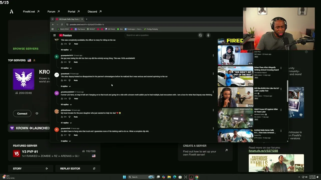
Task: Click the FiveM logo in the launcher
Action: click(x=12, y=11)
